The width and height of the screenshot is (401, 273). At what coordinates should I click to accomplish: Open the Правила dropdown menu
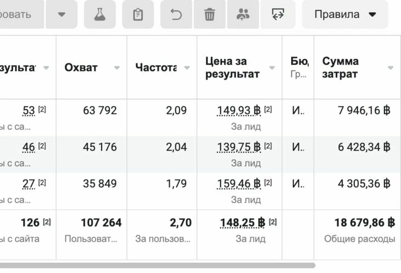(x=345, y=15)
